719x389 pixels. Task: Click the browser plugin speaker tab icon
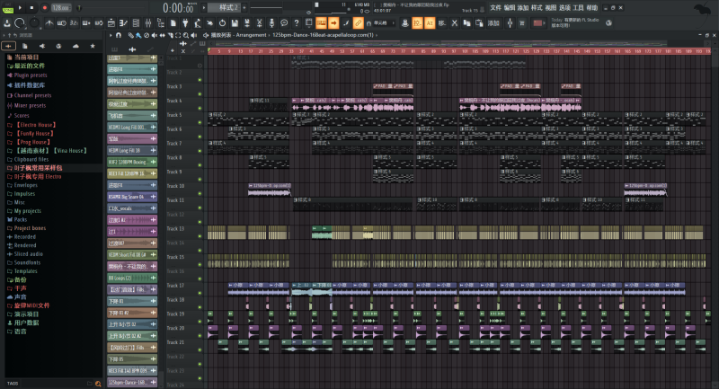(41, 46)
